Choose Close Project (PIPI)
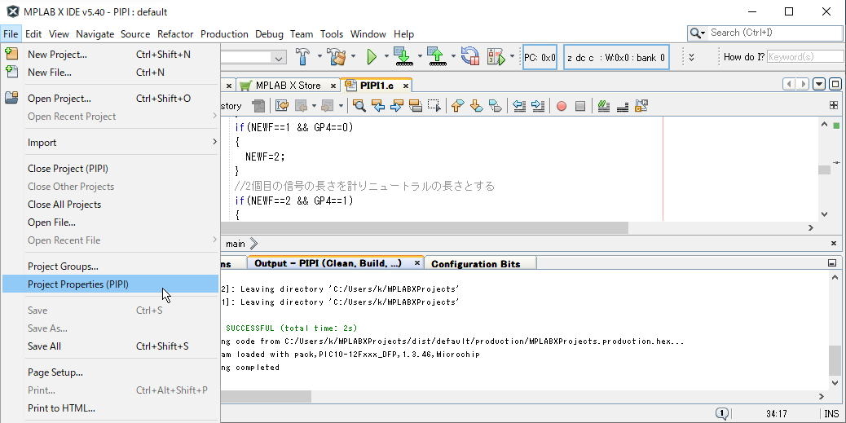Image resolution: width=846 pixels, height=423 pixels. [x=110, y=169]
